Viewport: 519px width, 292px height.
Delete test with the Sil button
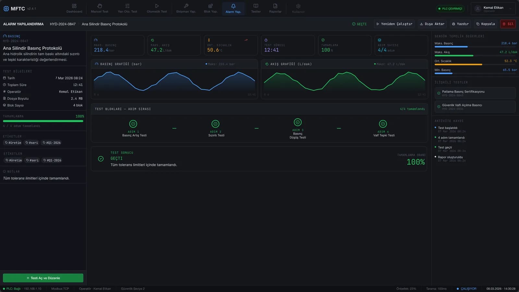coord(508,24)
